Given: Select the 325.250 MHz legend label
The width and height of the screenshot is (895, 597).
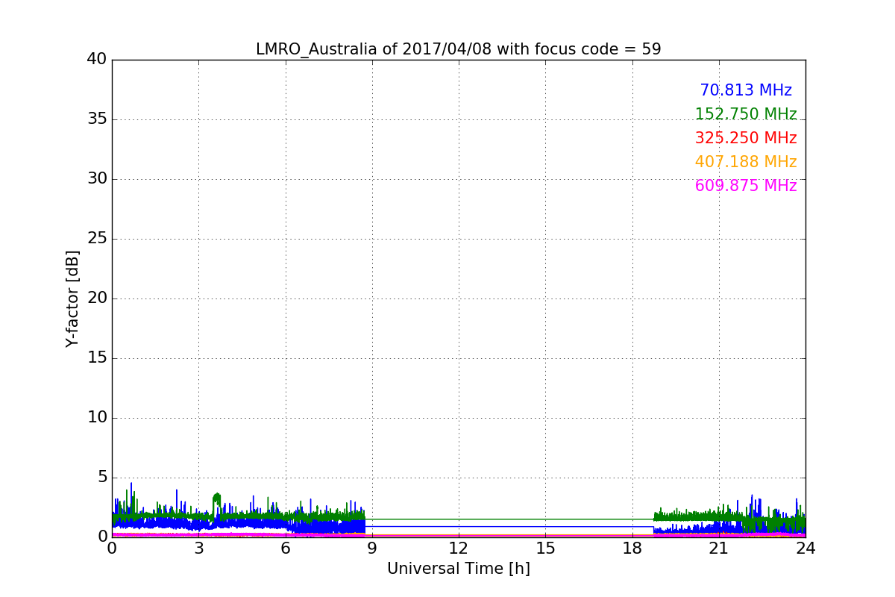Looking at the screenshot, I should 746,138.
